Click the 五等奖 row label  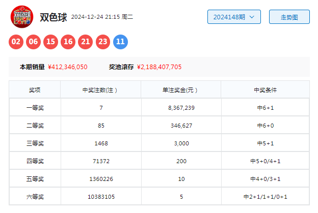35,179
